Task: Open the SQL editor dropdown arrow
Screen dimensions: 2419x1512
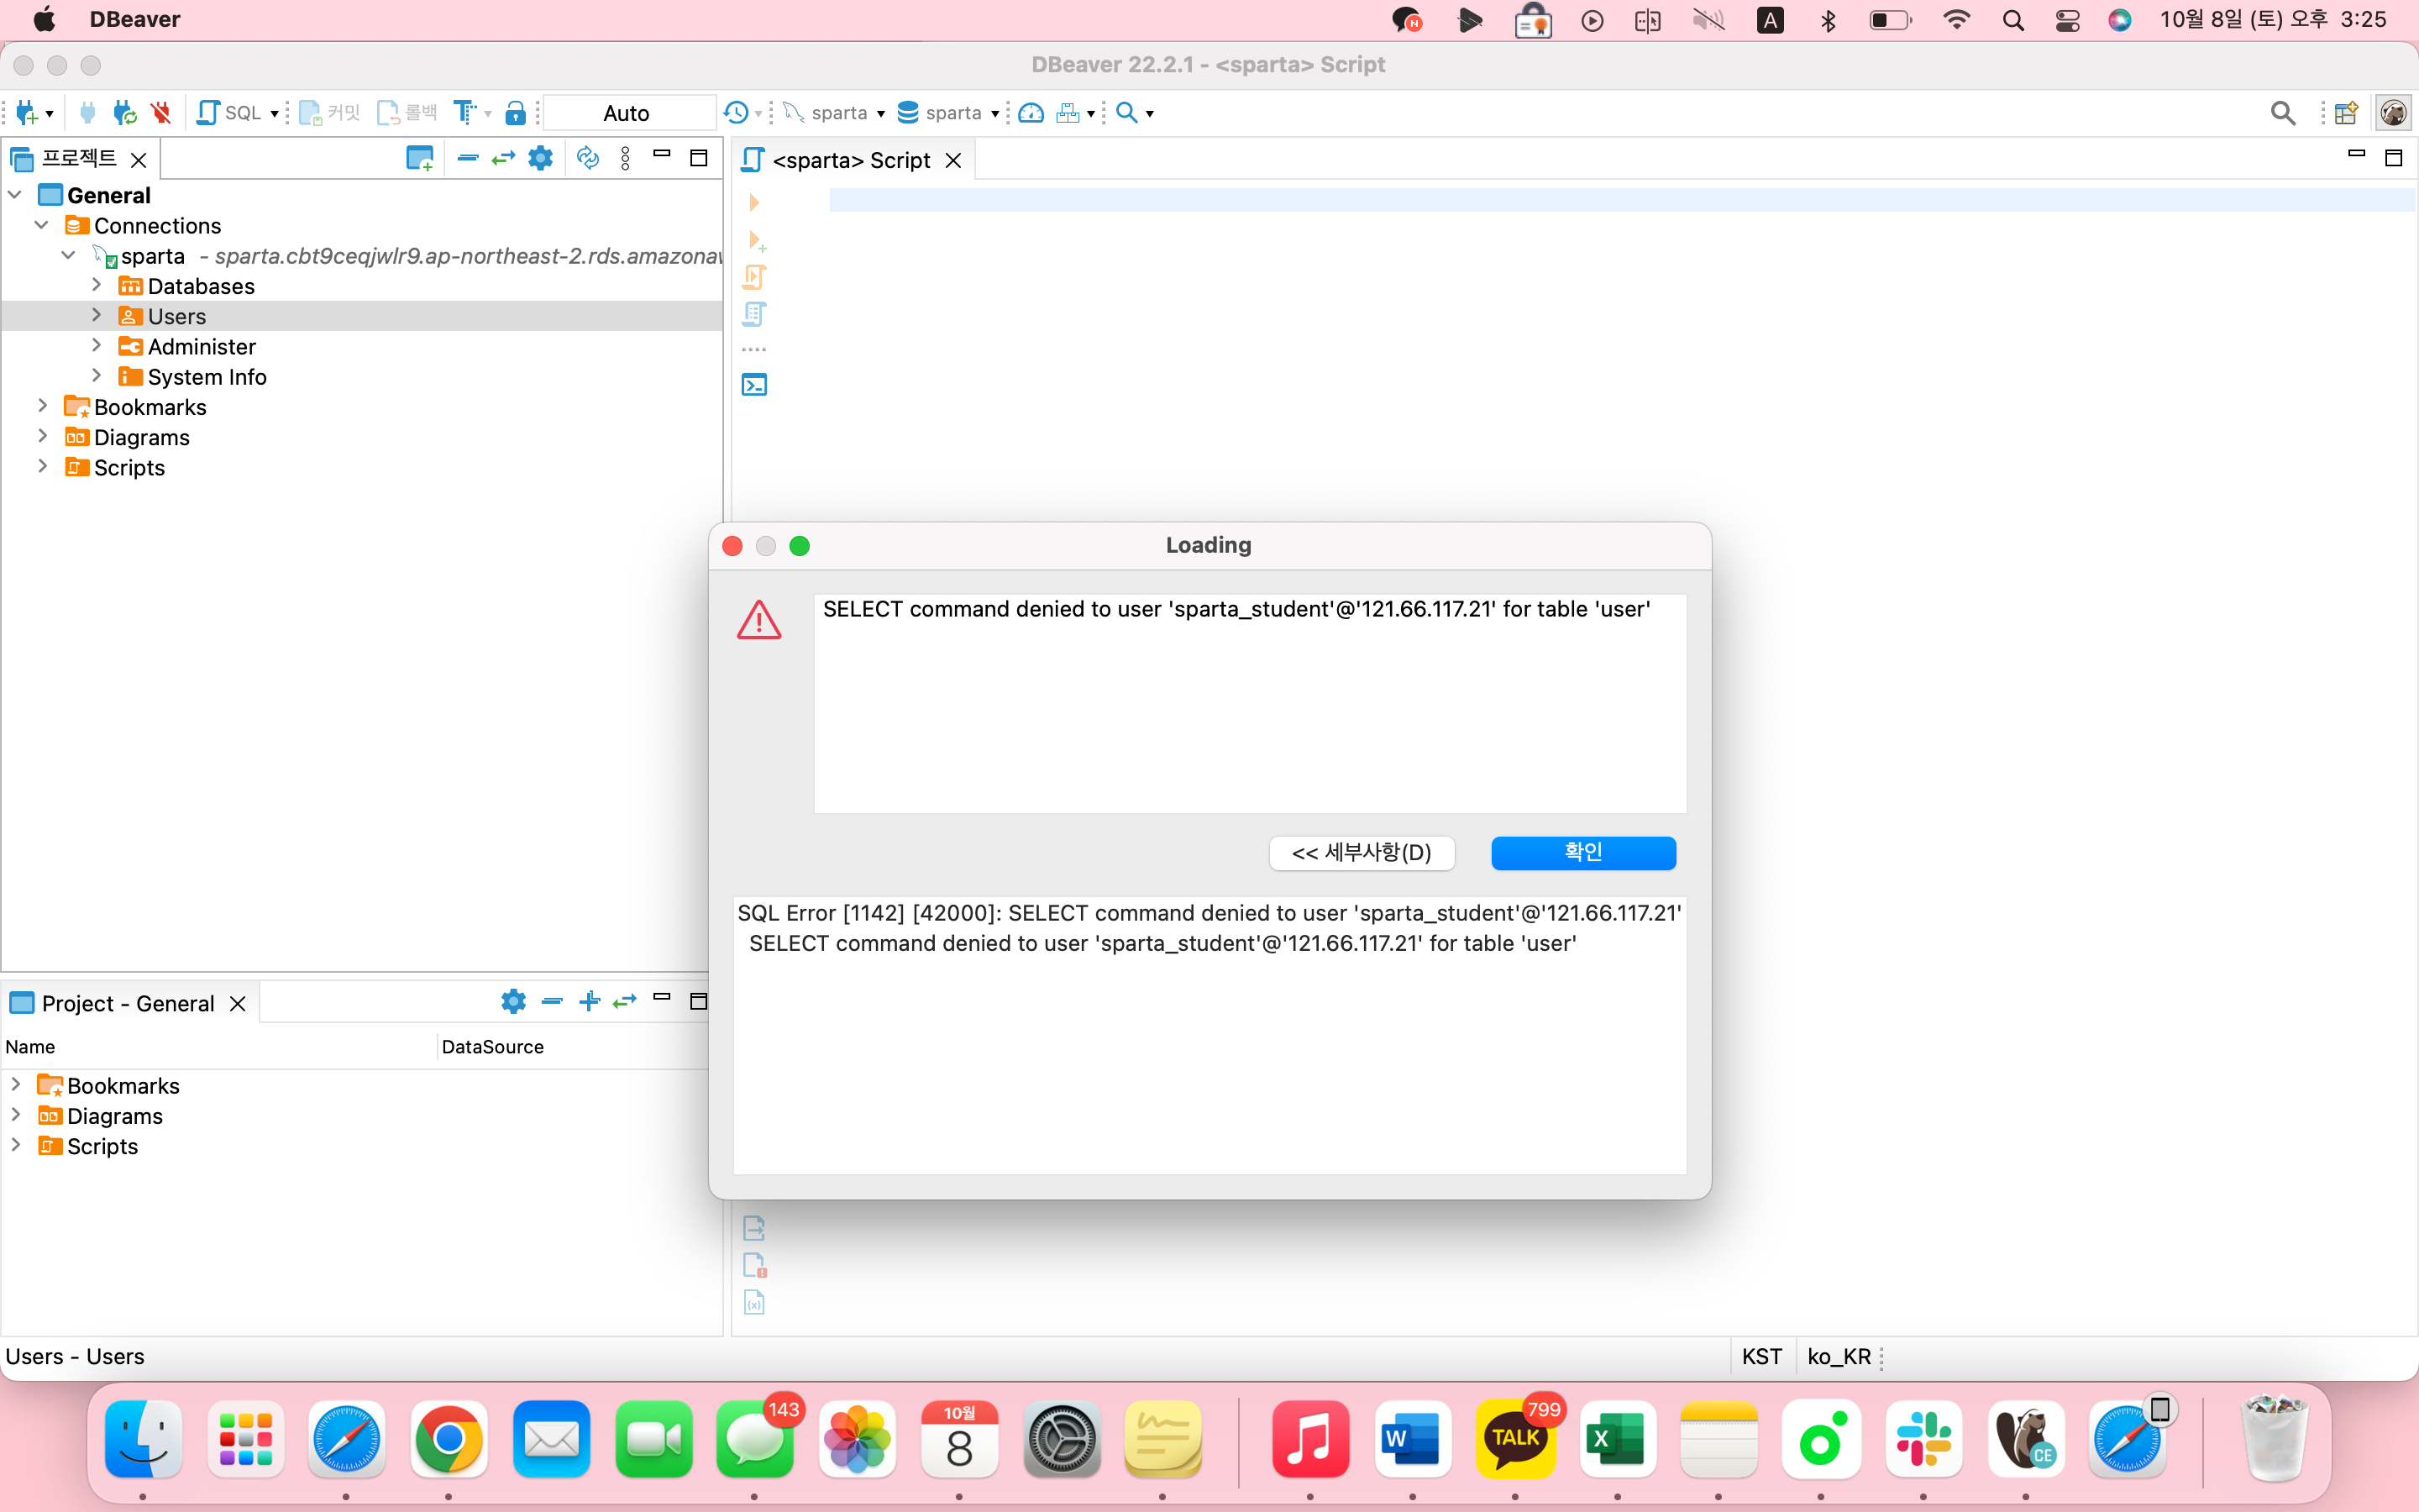Action: [x=275, y=114]
